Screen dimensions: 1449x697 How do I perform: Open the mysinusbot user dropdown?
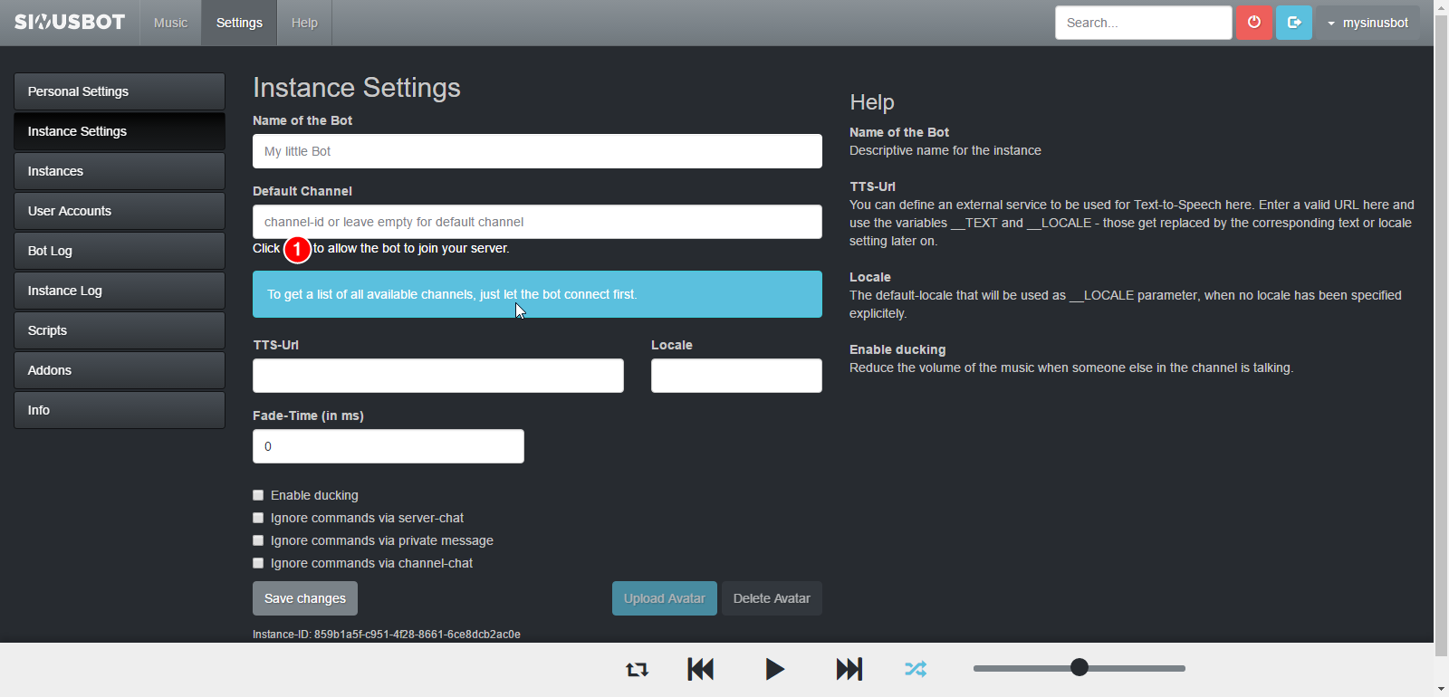tap(1368, 23)
